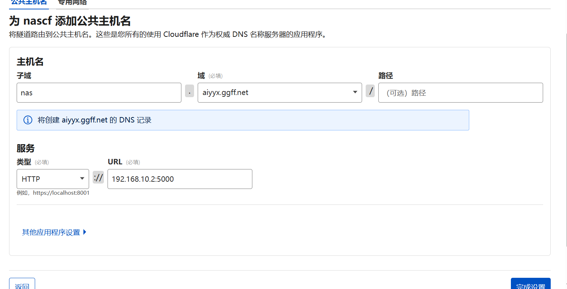
Task: Click the dot separator after subdomain field
Action: (189, 91)
